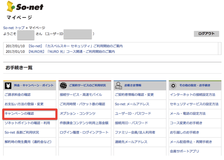
Task: Click the notice box scrollbar
Action: [x=220, y=49]
